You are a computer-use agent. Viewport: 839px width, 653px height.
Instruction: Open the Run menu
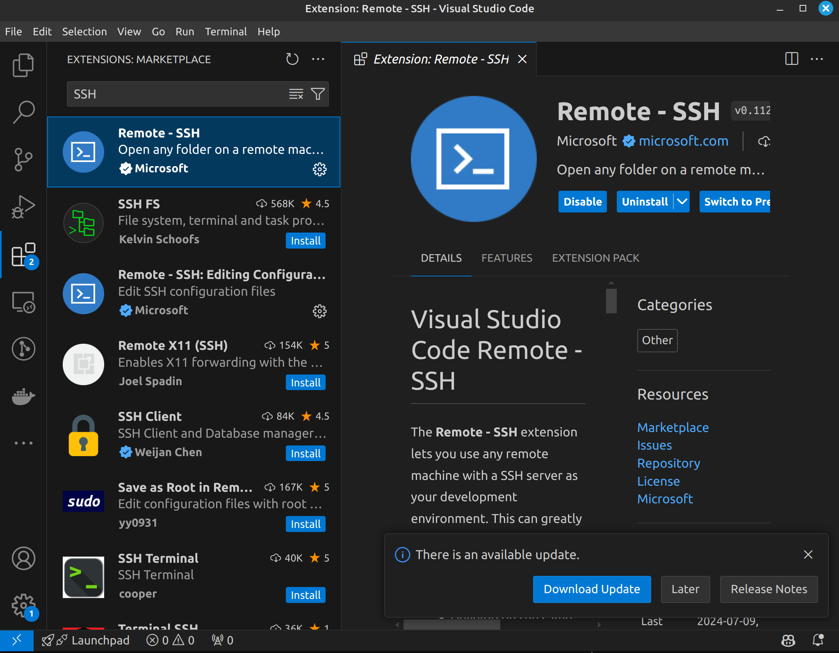tap(185, 32)
